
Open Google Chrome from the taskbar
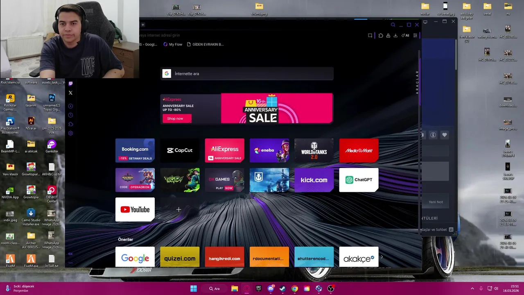(295, 288)
